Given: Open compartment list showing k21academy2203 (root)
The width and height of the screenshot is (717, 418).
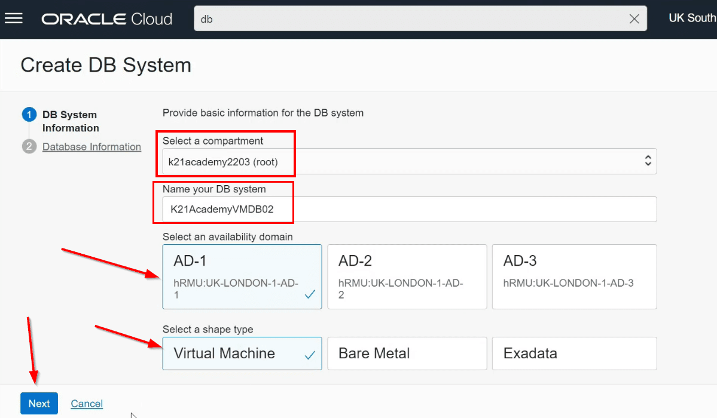Looking at the screenshot, I should (x=409, y=161).
